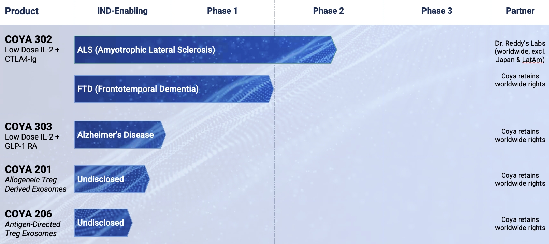Click the Antigen-Directed Treg Exosomes description

click(32, 229)
